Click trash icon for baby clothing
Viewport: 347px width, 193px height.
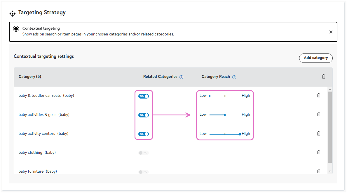click(x=319, y=152)
